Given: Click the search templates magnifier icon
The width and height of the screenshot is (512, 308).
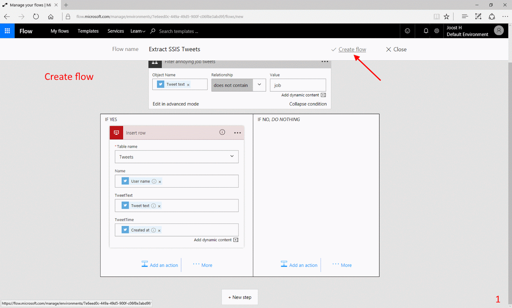Looking at the screenshot, I should (x=153, y=31).
